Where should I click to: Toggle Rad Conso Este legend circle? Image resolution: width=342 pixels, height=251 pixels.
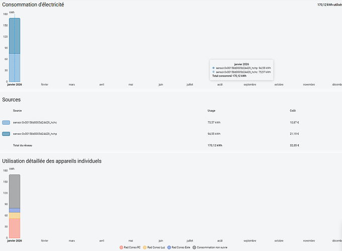(169, 247)
